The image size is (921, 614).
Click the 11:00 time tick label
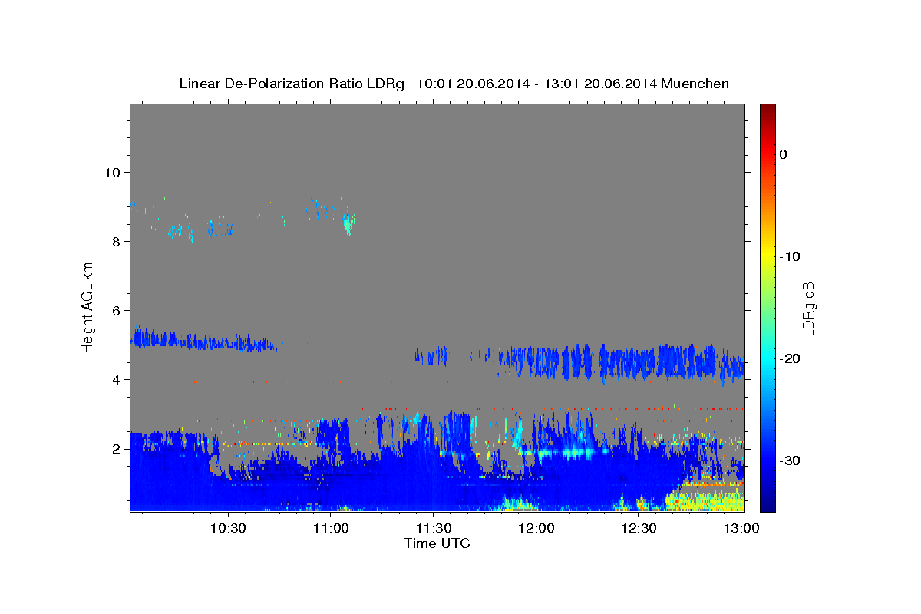click(x=331, y=528)
